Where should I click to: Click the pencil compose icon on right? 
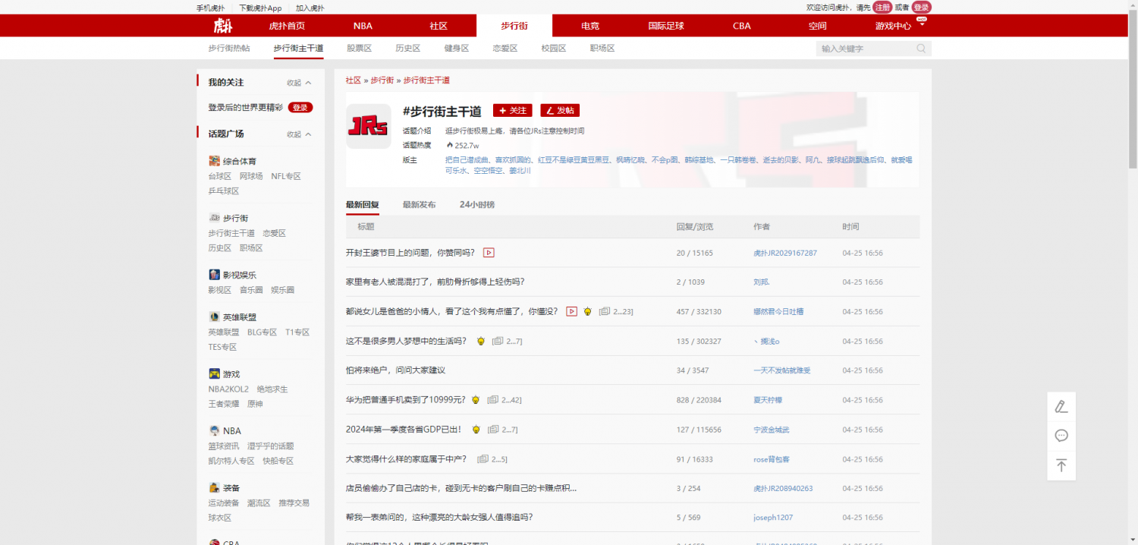pyautogui.click(x=1061, y=406)
